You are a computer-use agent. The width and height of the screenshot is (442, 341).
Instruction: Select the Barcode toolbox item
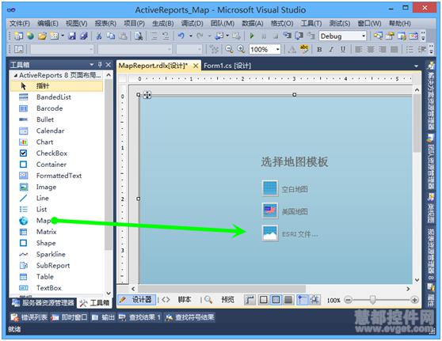[50, 108]
